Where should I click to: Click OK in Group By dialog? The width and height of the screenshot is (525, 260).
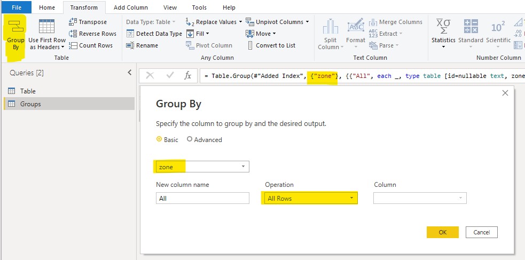coord(443,232)
